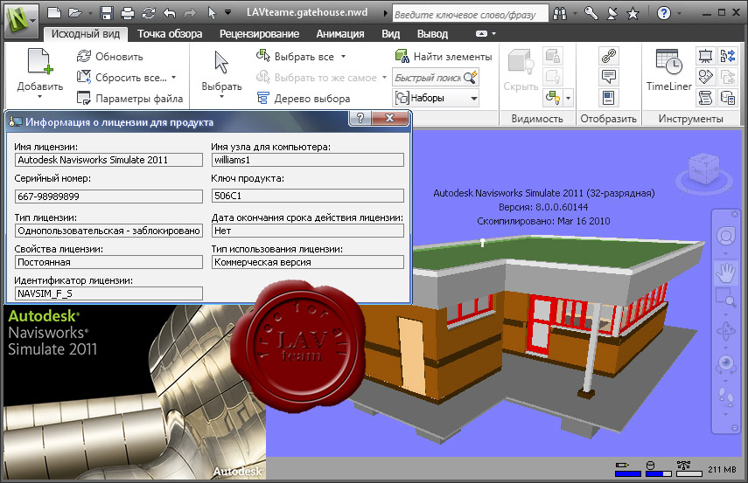Select the steering wheel navigation tool
Viewport: 748px width, 483px height.
(725, 237)
